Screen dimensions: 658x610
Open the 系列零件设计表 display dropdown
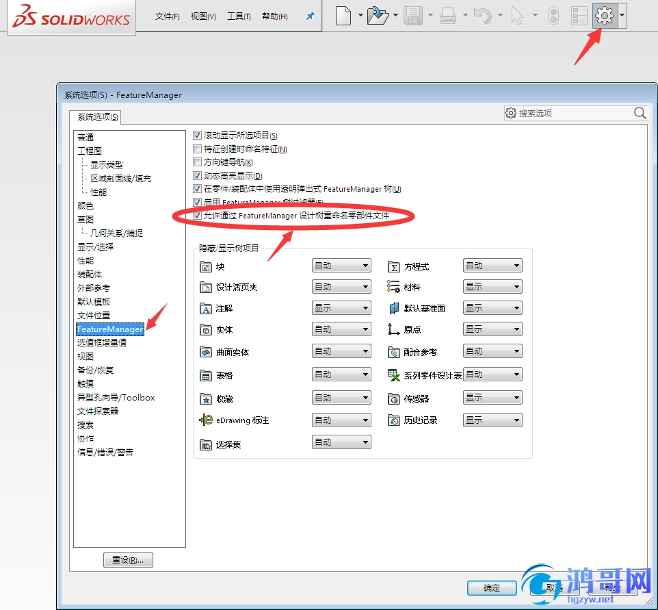click(x=492, y=374)
